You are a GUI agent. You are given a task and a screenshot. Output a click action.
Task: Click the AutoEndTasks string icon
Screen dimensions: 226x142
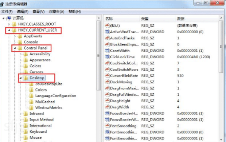pos(107,38)
